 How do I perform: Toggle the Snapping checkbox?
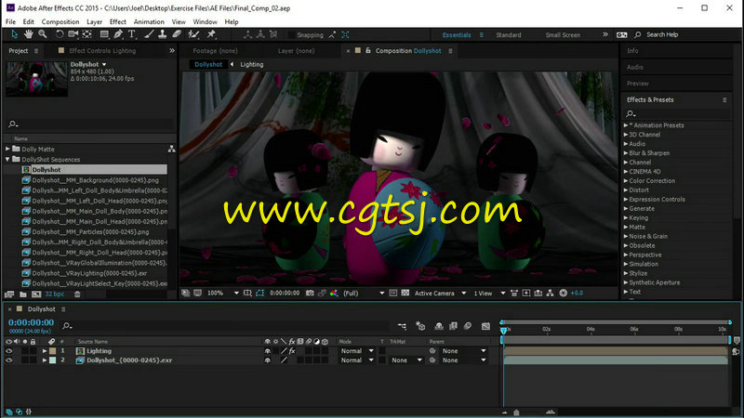(292, 35)
